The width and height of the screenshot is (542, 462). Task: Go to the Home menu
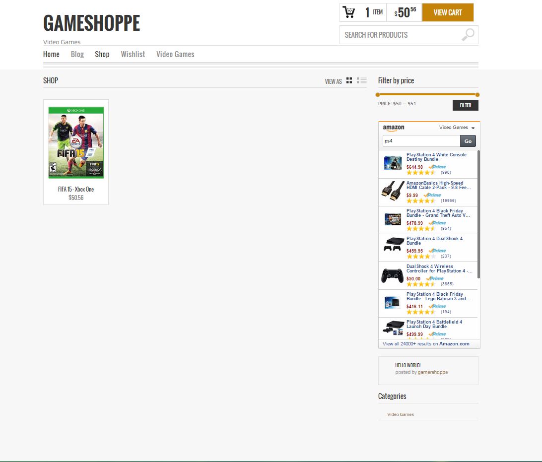click(51, 54)
